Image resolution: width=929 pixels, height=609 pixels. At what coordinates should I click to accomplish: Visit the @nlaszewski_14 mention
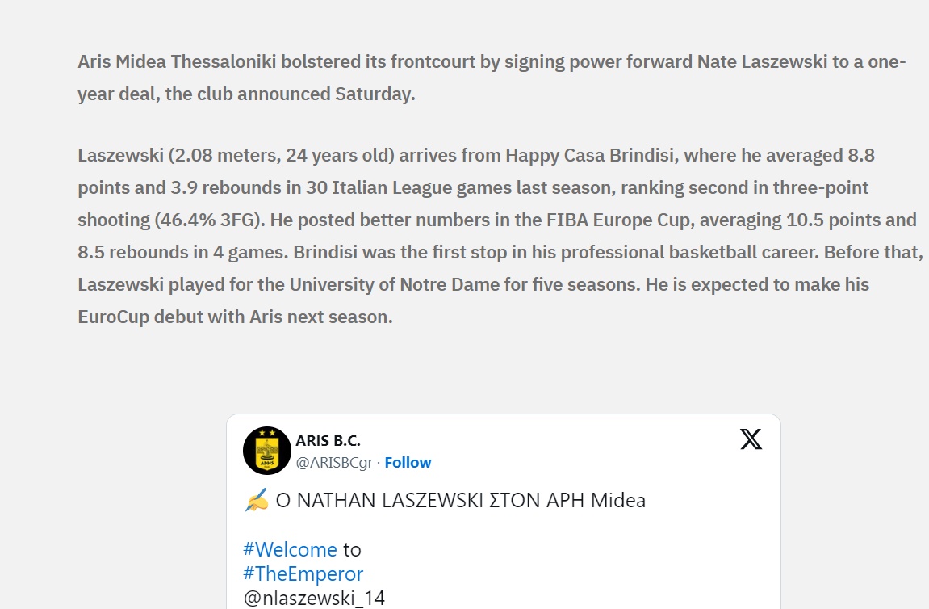314,598
